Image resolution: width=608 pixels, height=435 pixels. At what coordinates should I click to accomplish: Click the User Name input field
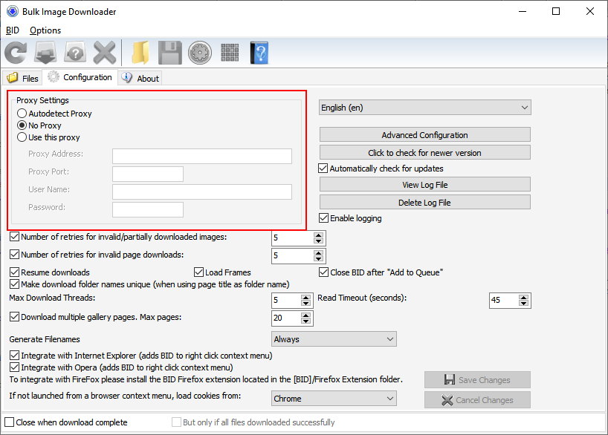click(x=202, y=192)
